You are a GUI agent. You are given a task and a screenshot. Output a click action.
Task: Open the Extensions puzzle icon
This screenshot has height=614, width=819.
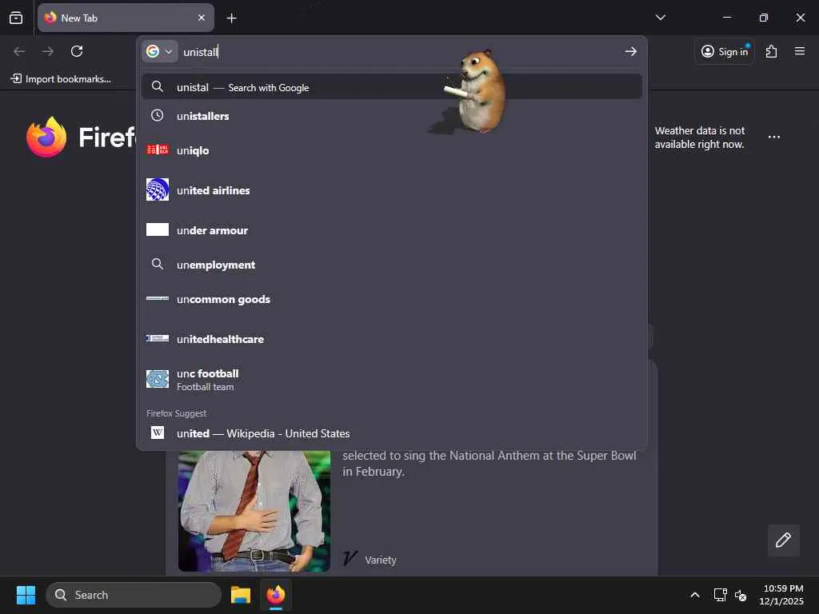click(772, 51)
